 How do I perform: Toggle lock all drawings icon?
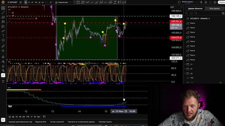click(3, 66)
